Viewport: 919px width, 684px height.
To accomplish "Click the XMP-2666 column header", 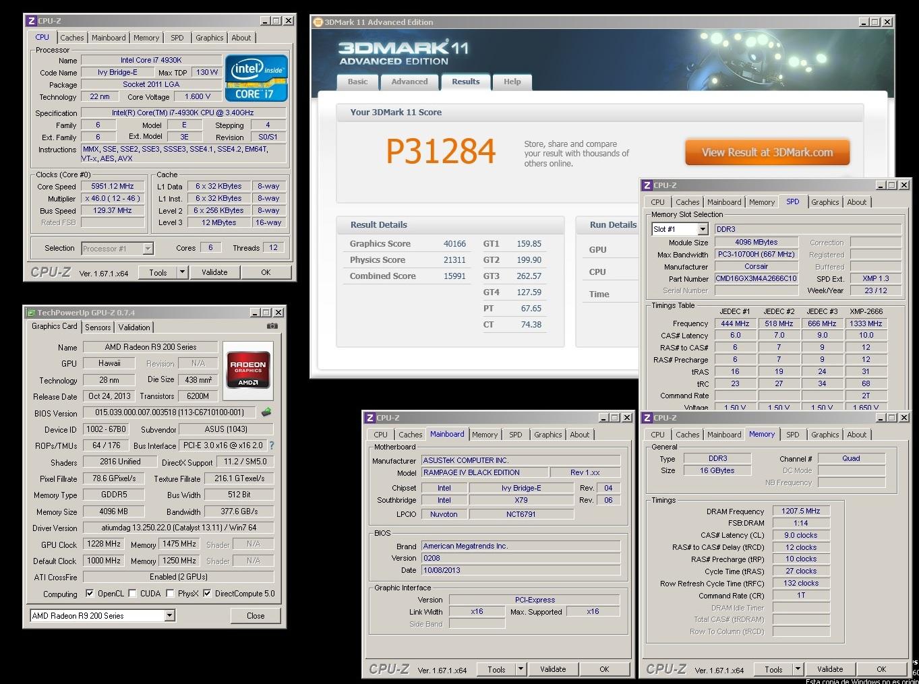I will [x=866, y=311].
